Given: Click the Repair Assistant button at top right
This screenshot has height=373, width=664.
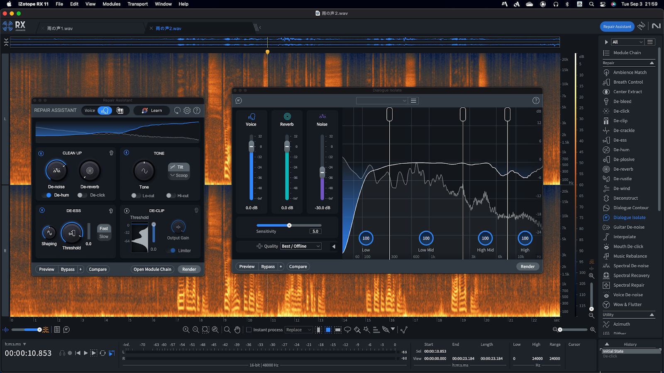Looking at the screenshot, I should click(x=617, y=27).
